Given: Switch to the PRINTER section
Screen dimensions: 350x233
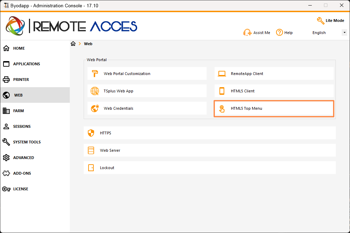Looking at the screenshot, I should click(x=21, y=80).
